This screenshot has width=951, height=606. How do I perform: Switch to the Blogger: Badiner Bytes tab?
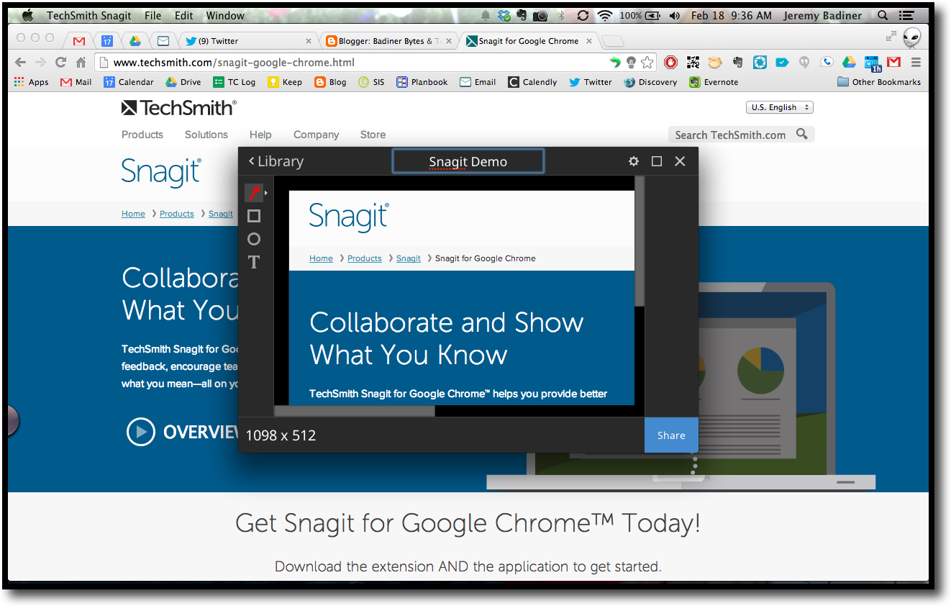389,41
